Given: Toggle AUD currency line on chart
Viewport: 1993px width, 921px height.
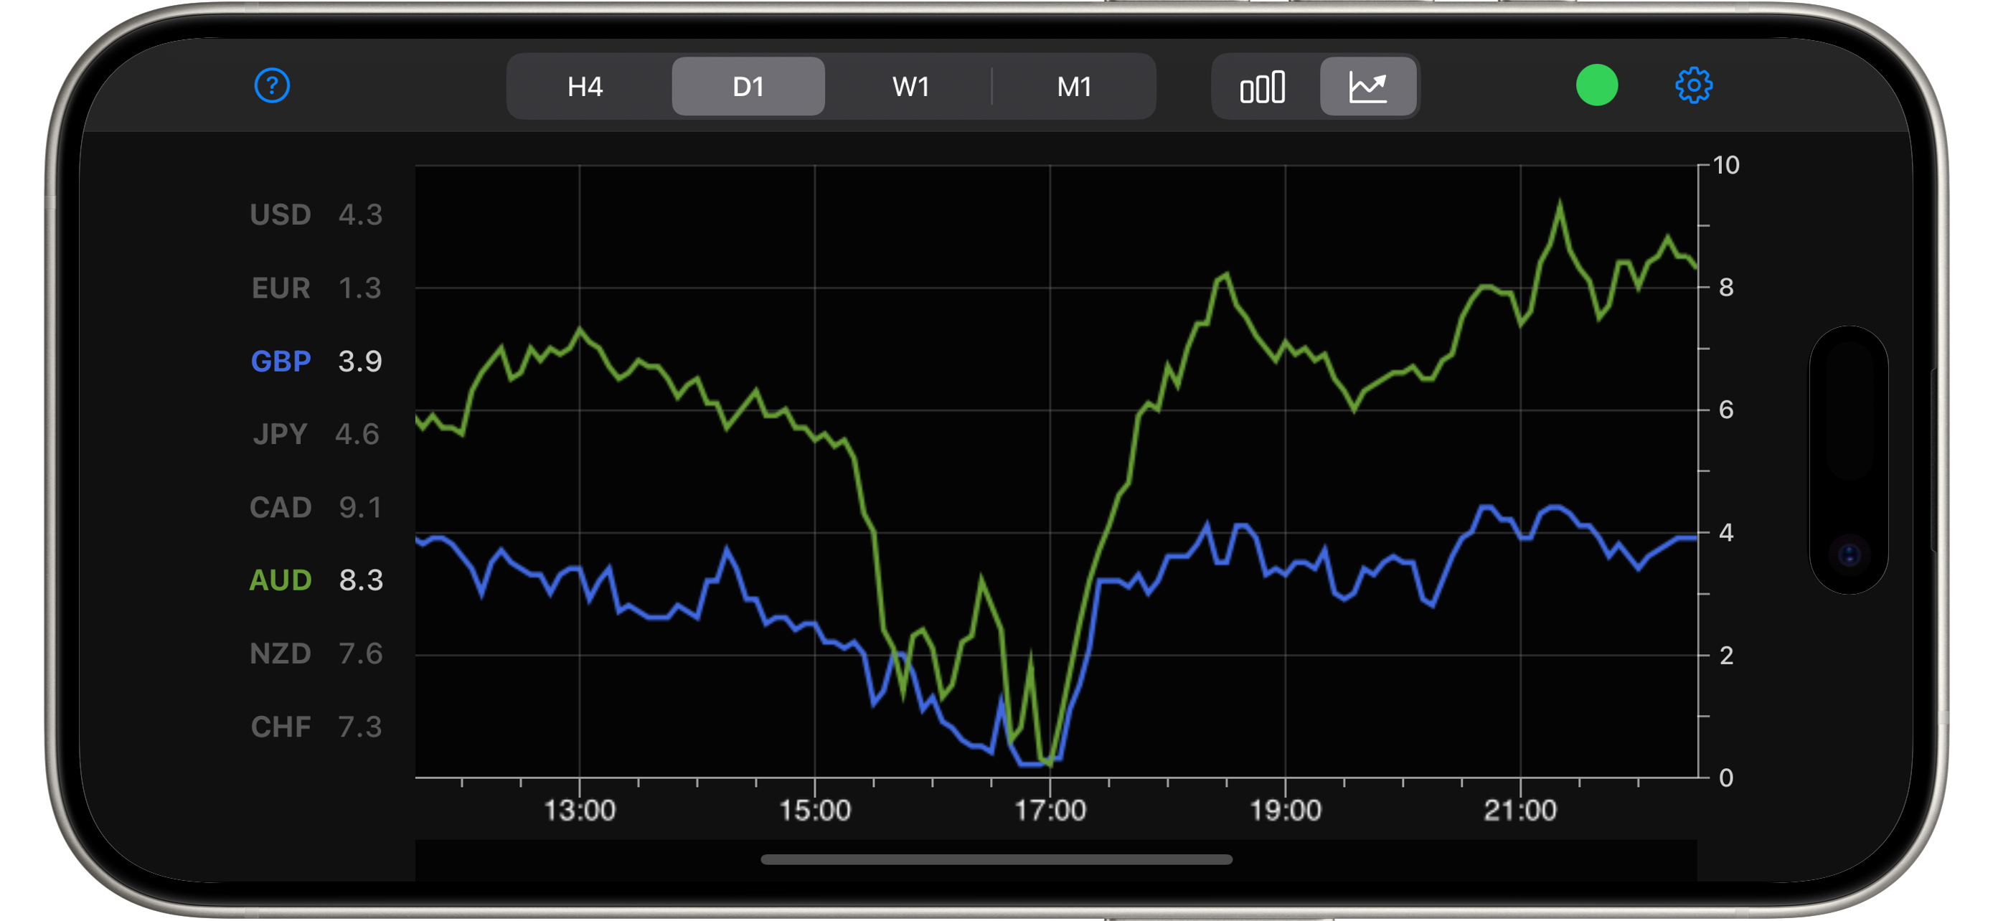Looking at the screenshot, I should [280, 580].
